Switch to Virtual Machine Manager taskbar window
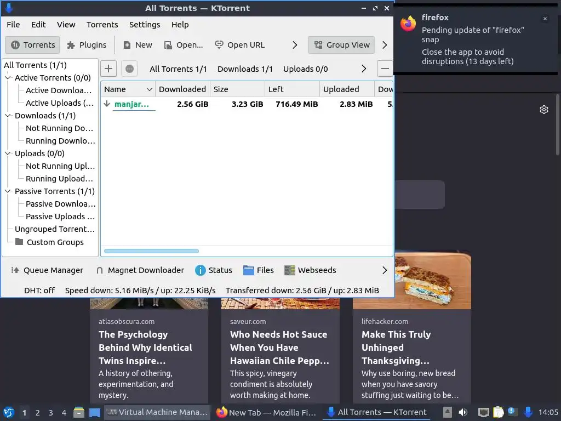 point(157,412)
